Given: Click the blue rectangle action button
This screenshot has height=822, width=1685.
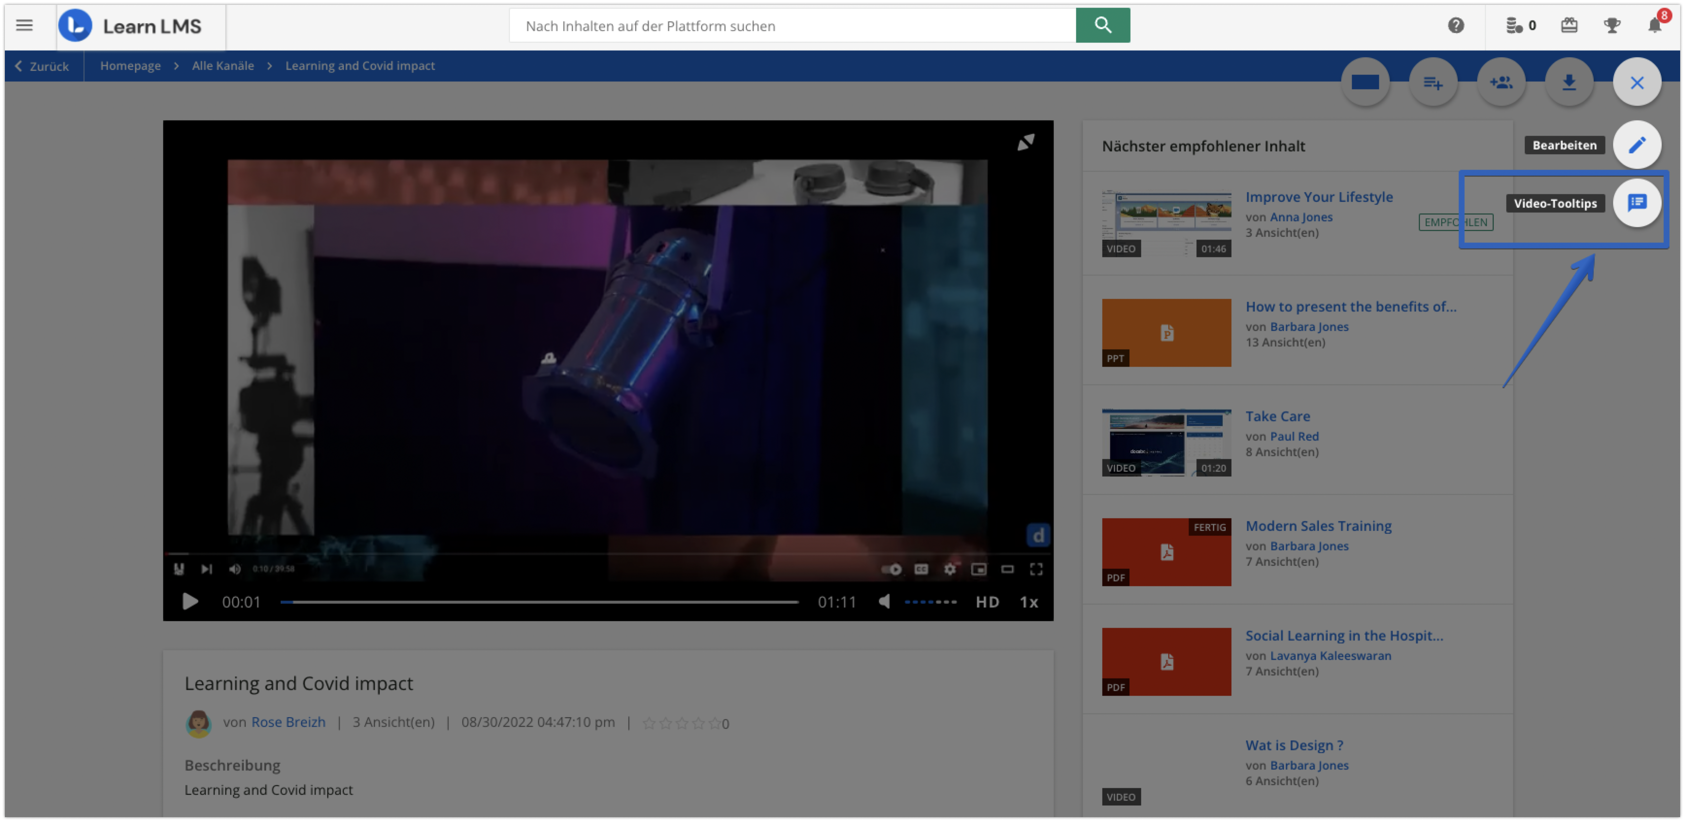Looking at the screenshot, I should (x=1365, y=82).
